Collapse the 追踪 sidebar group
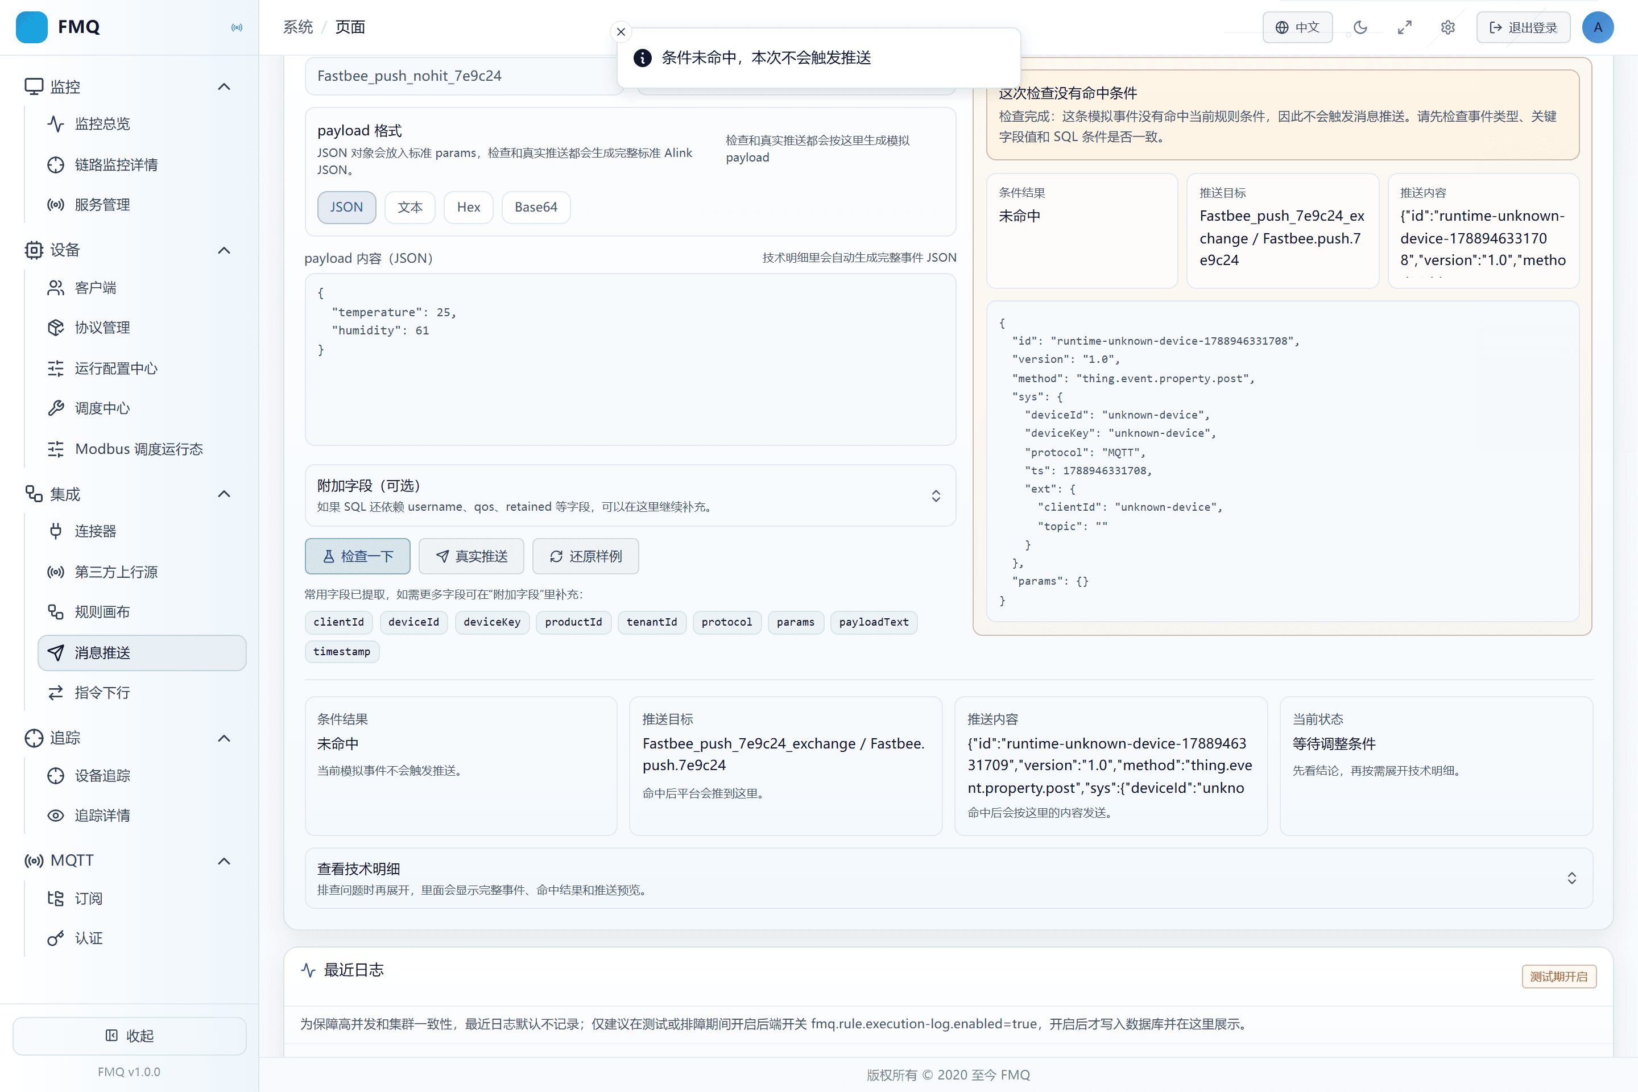This screenshot has width=1638, height=1092. (224, 738)
